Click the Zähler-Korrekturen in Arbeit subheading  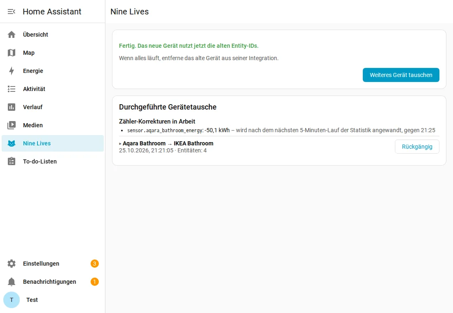coord(157,121)
